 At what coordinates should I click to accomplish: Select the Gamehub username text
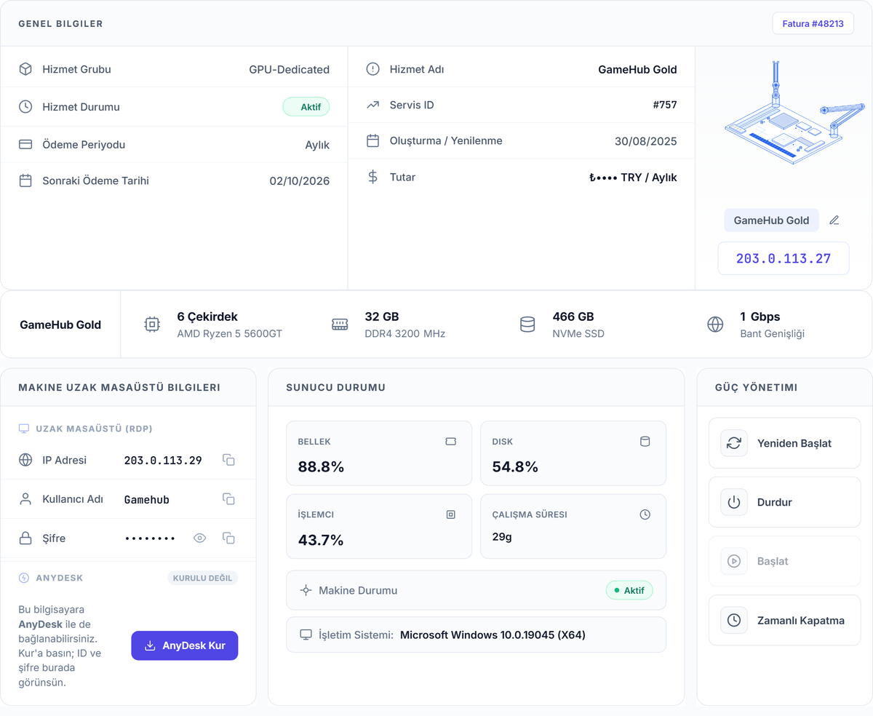[147, 499]
